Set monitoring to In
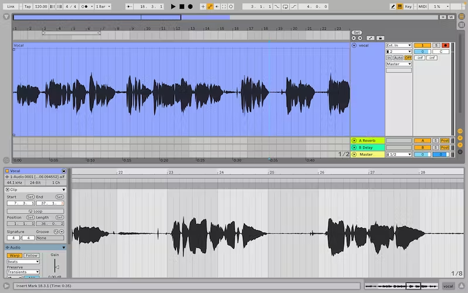Screen dimensions: 468x293 [389, 58]
